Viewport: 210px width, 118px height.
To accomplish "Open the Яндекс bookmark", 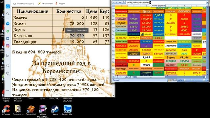I will (60, 4).
